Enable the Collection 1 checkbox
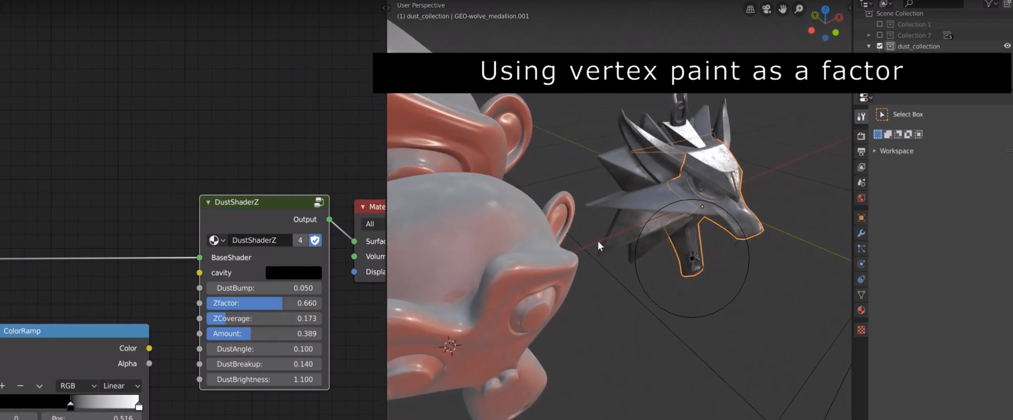Image resolution: width=1013 pixels, height=420 pixels. click(x=879, y=24)
